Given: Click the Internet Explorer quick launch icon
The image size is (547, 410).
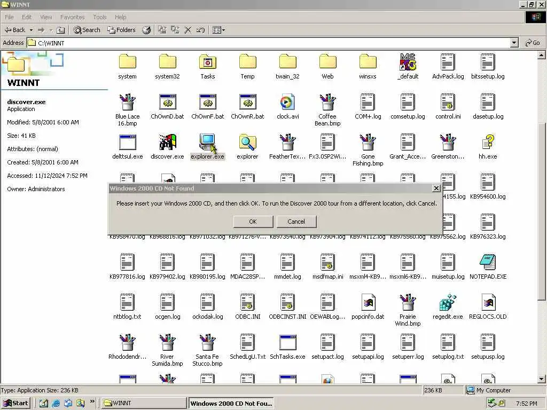Looking at the screenshot, I should (56, 404).
